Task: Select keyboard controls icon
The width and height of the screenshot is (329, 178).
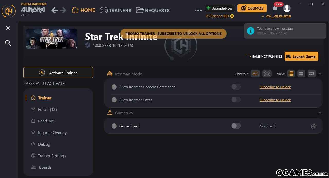Action: click(255, 74)
